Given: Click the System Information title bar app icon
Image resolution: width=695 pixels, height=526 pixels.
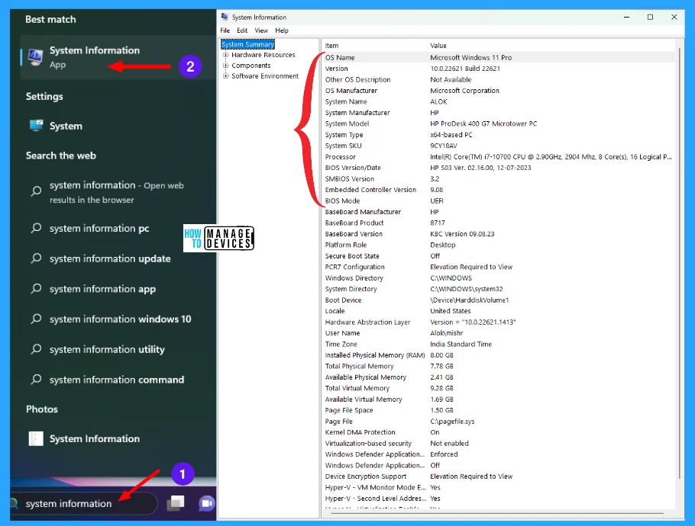Looking at the screenshot, I should coord(225,17).
